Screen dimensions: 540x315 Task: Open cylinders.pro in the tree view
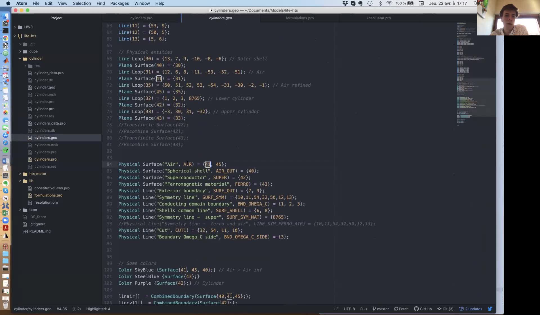pyautogui.click(x=45, y=159)
